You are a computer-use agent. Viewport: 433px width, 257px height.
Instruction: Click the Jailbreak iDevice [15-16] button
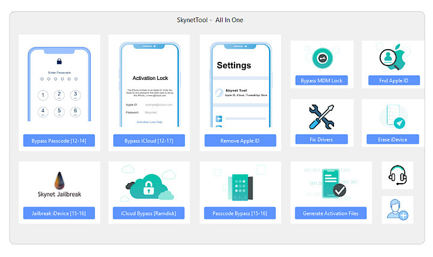59,213
